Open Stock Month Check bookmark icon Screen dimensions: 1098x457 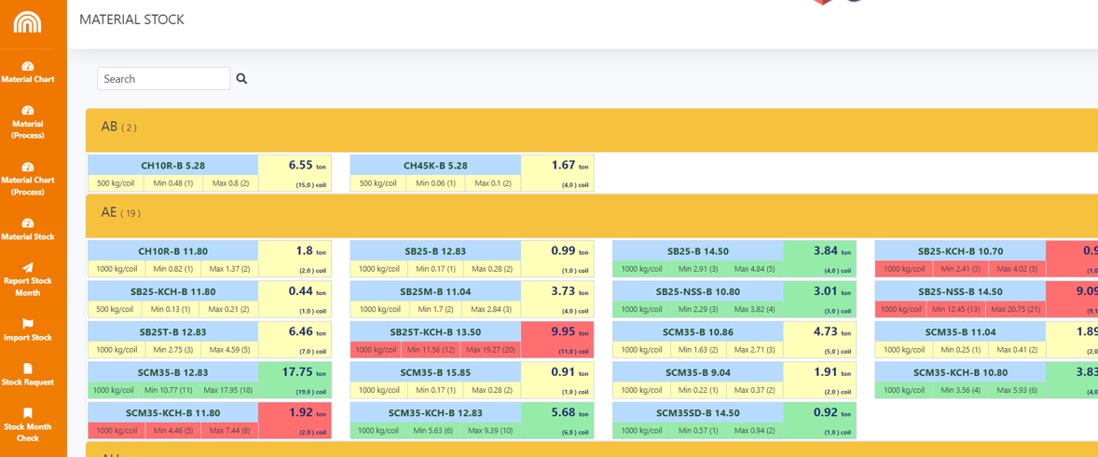28,413
